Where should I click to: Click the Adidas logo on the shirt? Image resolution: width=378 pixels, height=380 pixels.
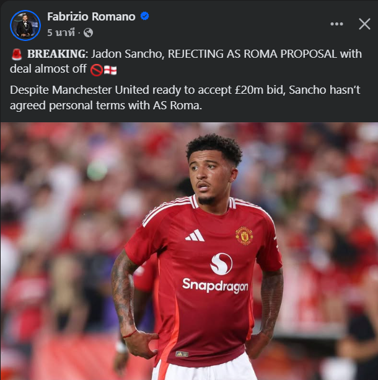(x=195, y=235)
